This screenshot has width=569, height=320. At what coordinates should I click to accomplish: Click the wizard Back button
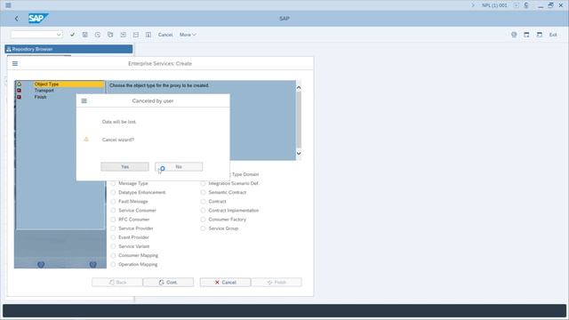pyautogui.click(x=117, y=283)
